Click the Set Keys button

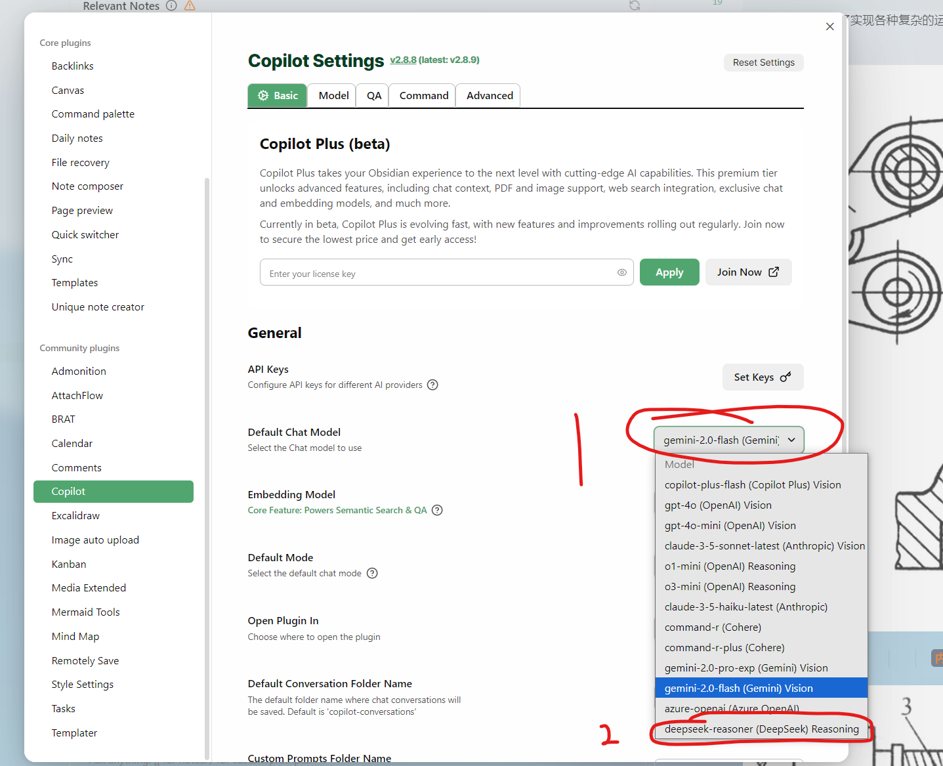point(763,377)
